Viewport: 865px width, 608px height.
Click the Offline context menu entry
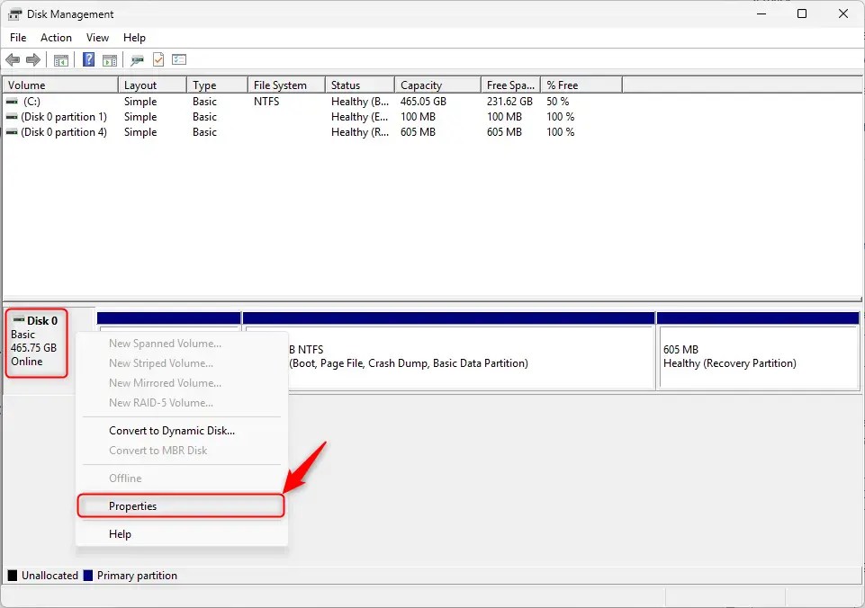(x=181, y=478)
